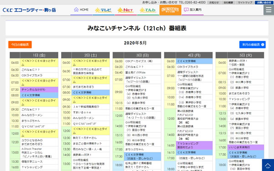Open the hamburger menu icon
Viewport: 274px width, 171px height.
click(269, 10)
